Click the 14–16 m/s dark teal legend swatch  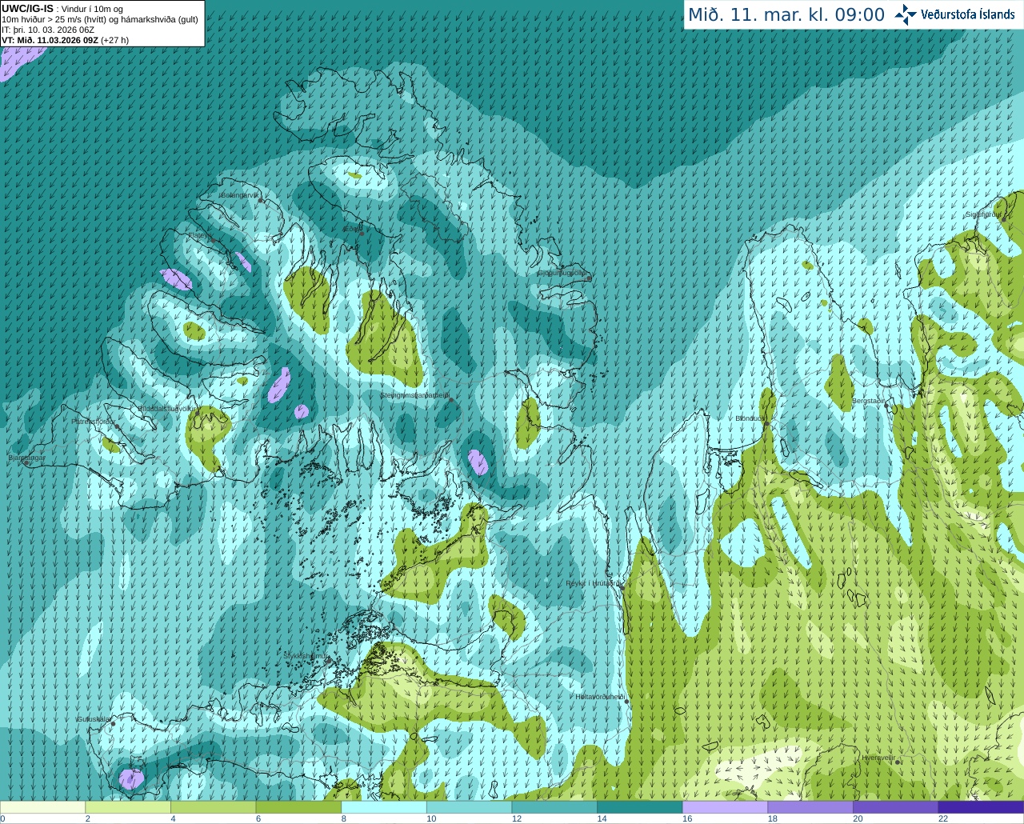(639, 807)
